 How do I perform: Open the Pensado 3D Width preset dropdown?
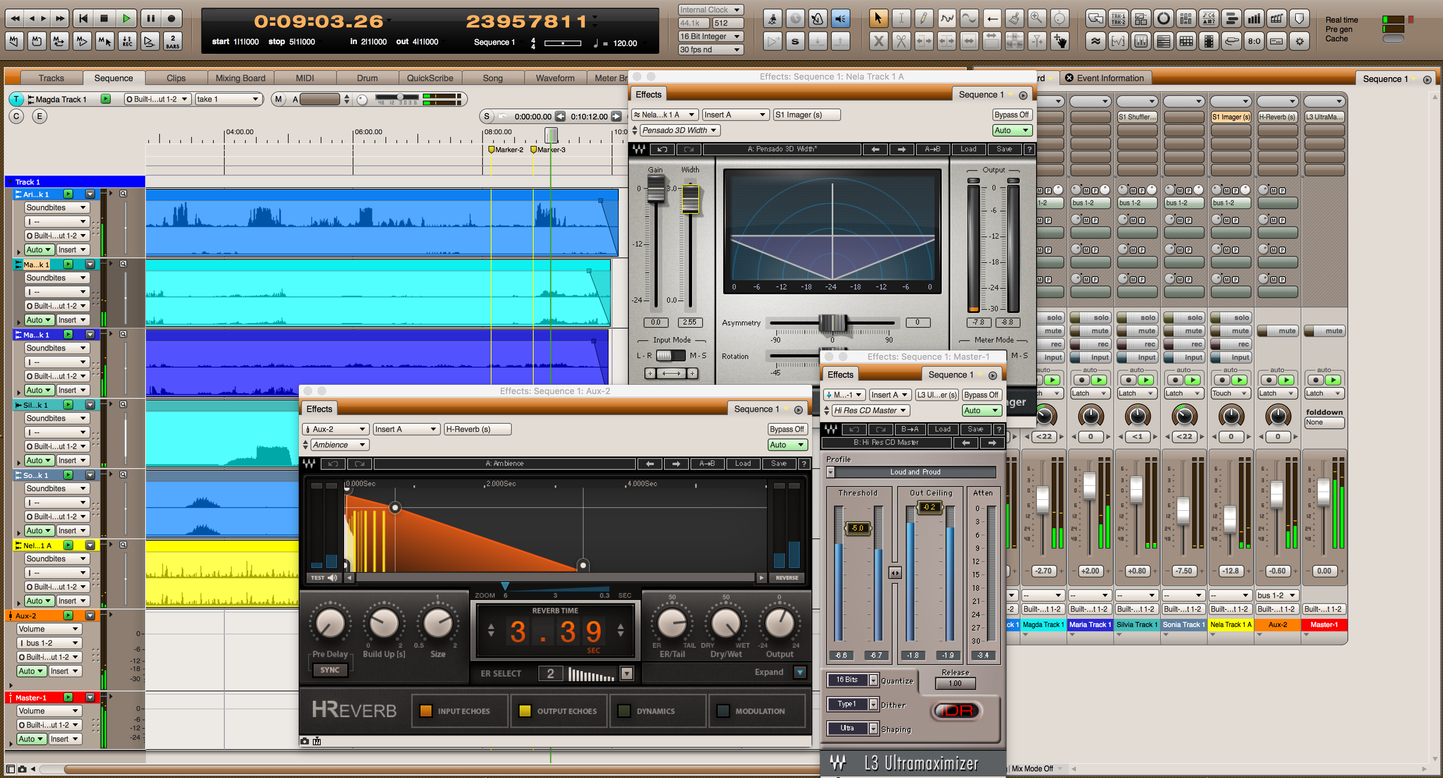tap(680, 130)
